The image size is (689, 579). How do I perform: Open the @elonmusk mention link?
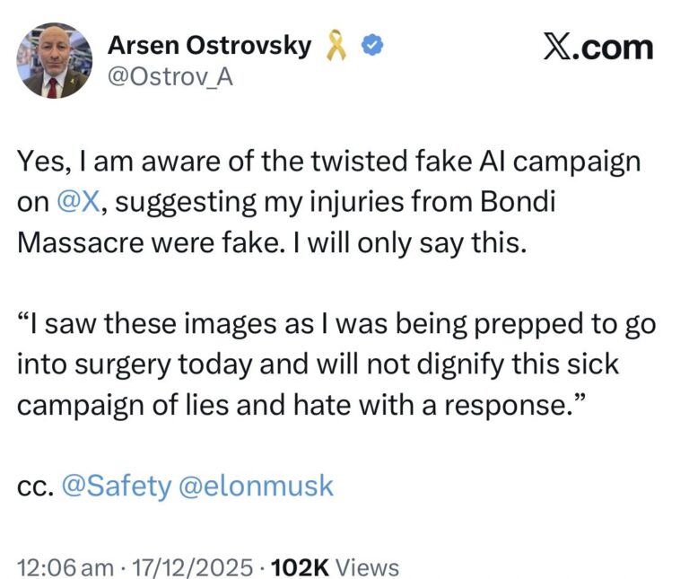257,486
